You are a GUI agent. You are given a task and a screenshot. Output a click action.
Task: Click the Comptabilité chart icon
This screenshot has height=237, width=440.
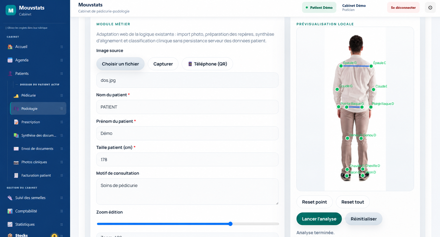[10, 211]
